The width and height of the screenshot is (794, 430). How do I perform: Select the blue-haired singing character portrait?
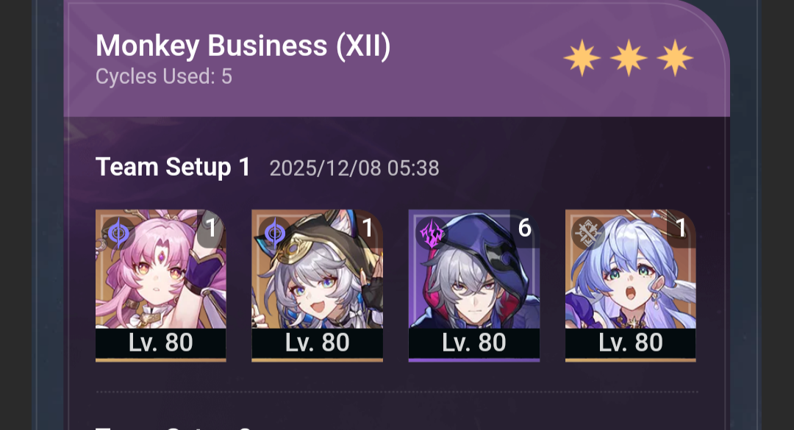[x=631, y=285]
